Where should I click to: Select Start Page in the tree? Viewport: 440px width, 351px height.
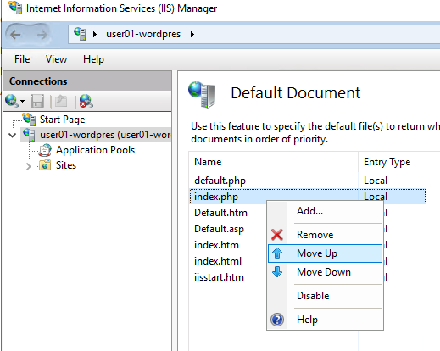tap(62, 120)
